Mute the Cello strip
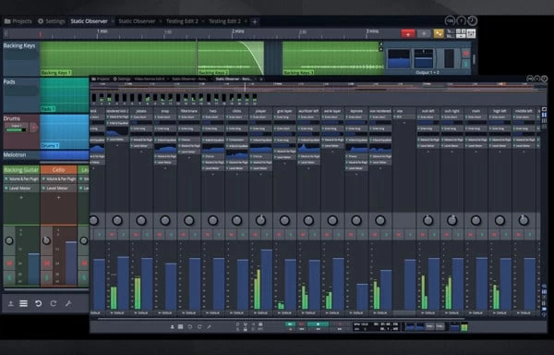 click(47, 263)
